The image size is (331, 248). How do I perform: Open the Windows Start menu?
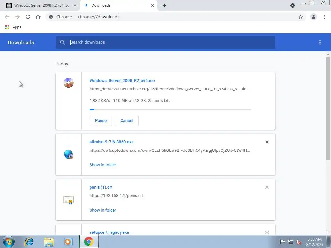point(9,242)
